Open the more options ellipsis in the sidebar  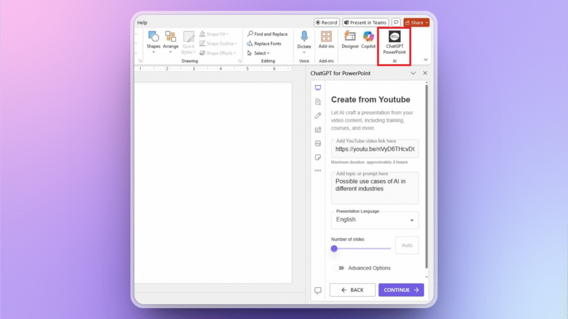[x=318, y=171]
